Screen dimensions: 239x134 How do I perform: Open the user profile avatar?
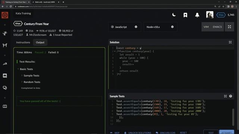210,15
